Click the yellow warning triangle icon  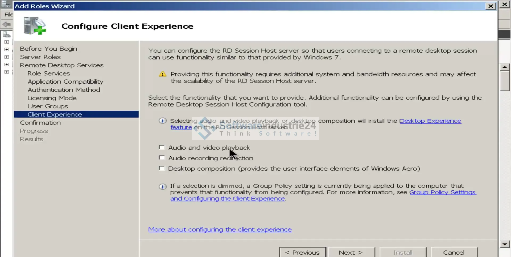click(x=162, y=74)
